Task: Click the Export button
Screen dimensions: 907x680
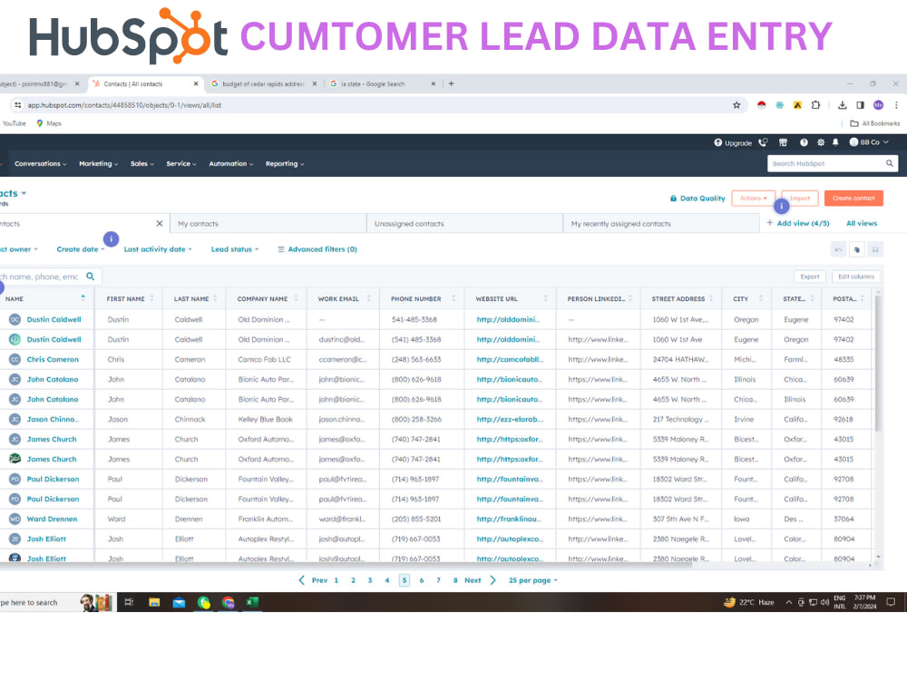Action: [809, 277]
